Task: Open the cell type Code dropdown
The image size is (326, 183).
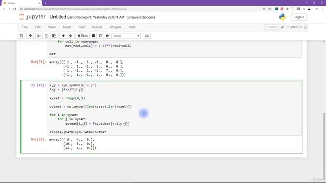Action: click(126, 36)
